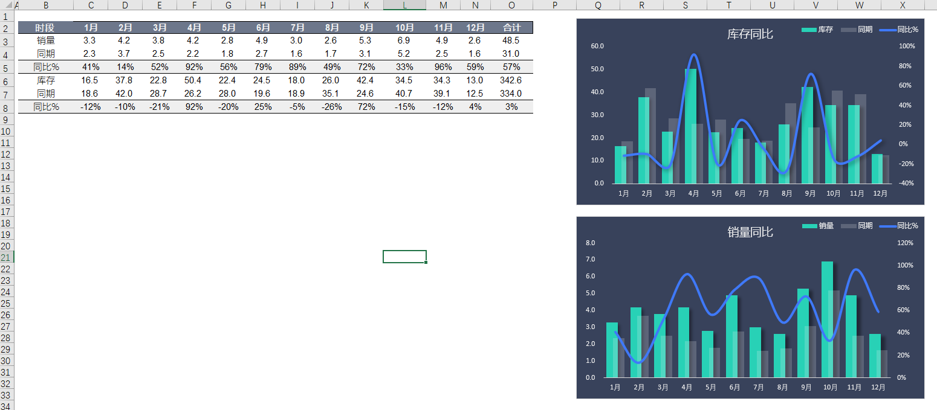This screenshot has height=410, width=937.
Task: Click the 同比% label in row 5
Action: click(x=45, y=67)
